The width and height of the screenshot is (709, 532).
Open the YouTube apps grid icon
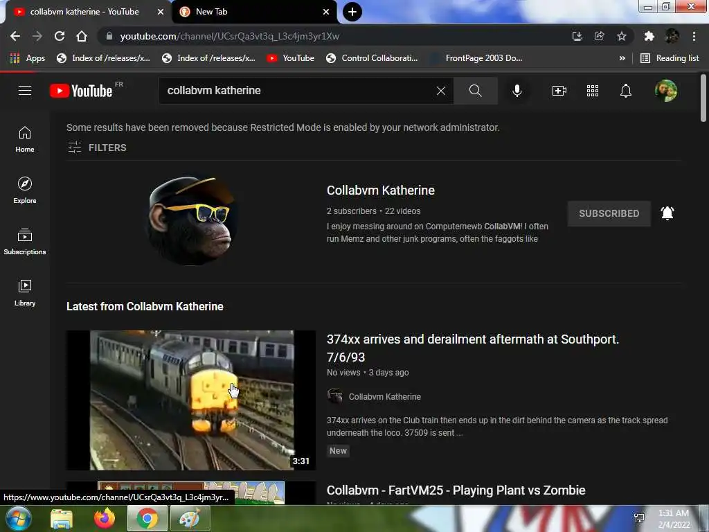coord(593,91)
